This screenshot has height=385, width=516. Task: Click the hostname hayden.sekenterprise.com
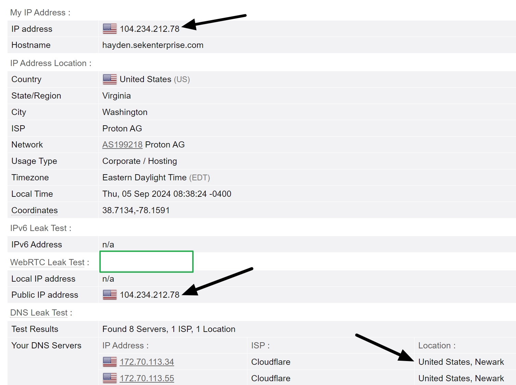153,45
